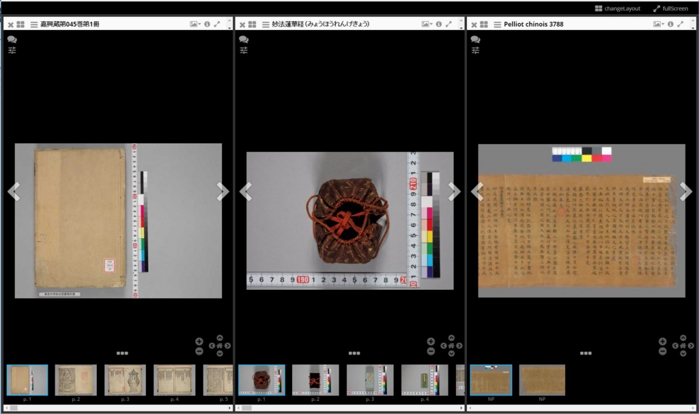Pan right arrow in 嘉興藏 window
The image size is (699, 414).
pos(228,346)
